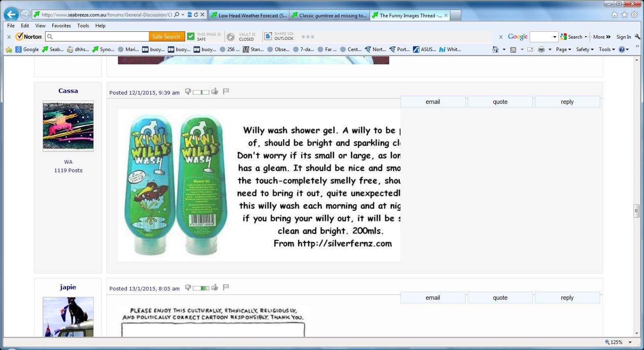Click the browser back arrow button
This screenshot has height=350, width=644.
[11, 15]
